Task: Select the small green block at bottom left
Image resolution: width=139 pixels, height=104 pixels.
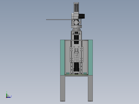Action: point(68,73)
